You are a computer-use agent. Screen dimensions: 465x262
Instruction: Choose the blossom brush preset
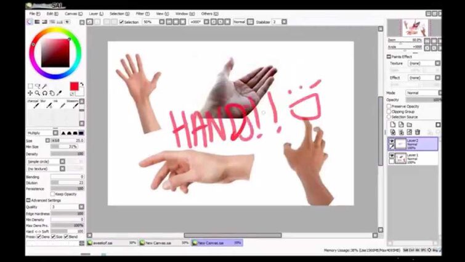coord(73,104)
